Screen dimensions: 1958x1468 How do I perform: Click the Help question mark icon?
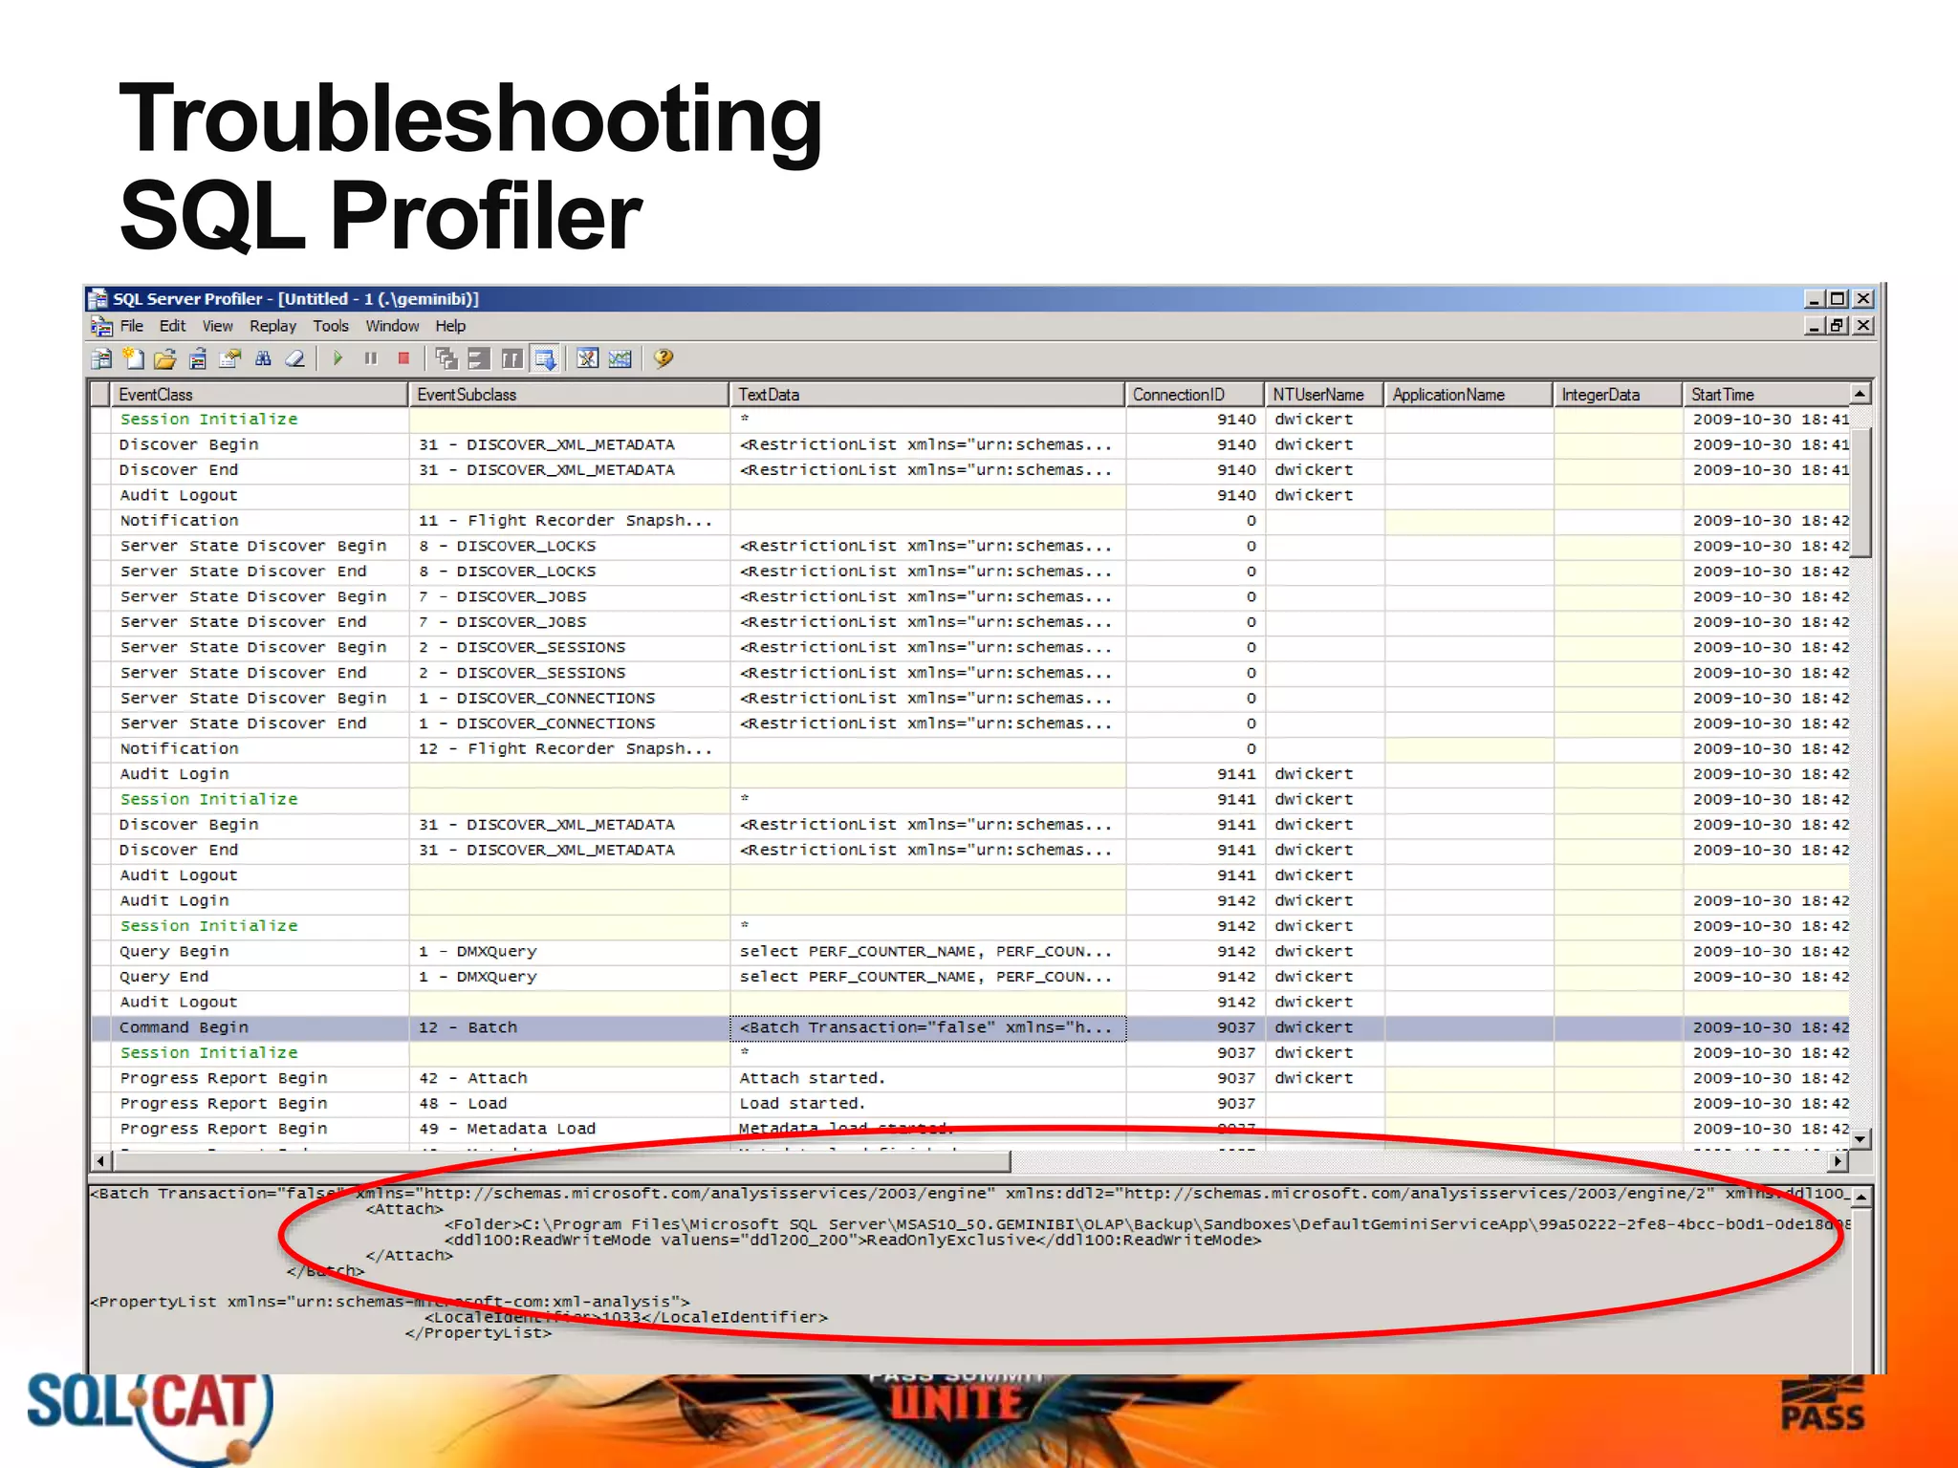coord(664,359)
